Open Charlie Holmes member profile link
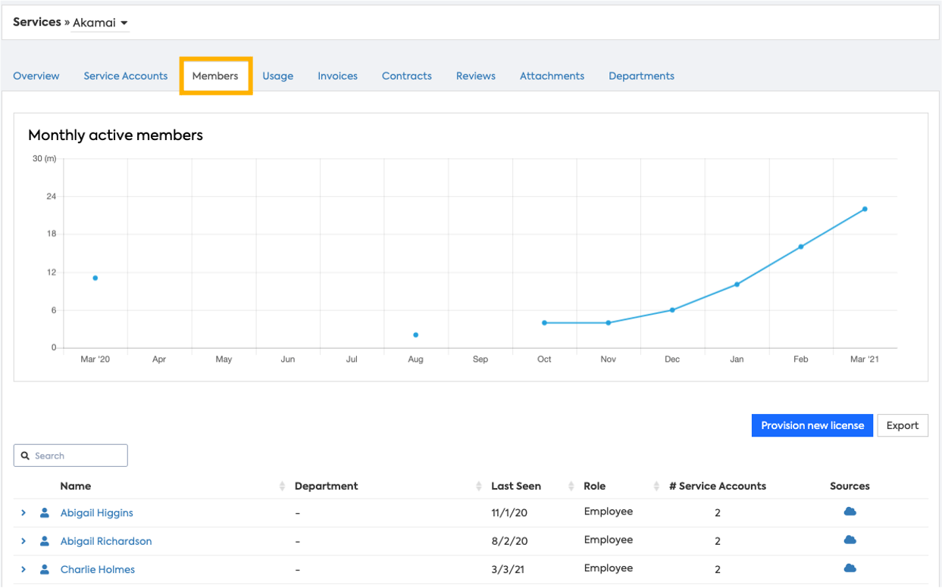The height and width of the screenshot is (588, 942). 98,570
